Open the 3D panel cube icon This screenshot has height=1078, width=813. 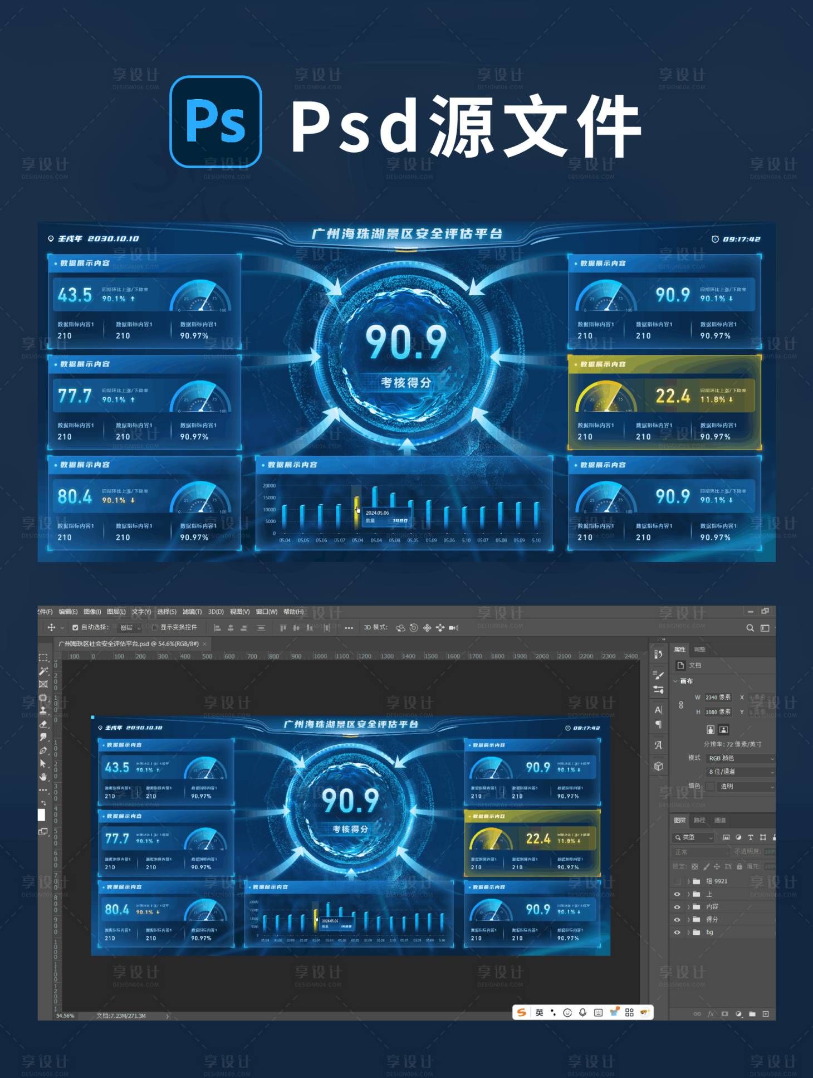[658, 766]
